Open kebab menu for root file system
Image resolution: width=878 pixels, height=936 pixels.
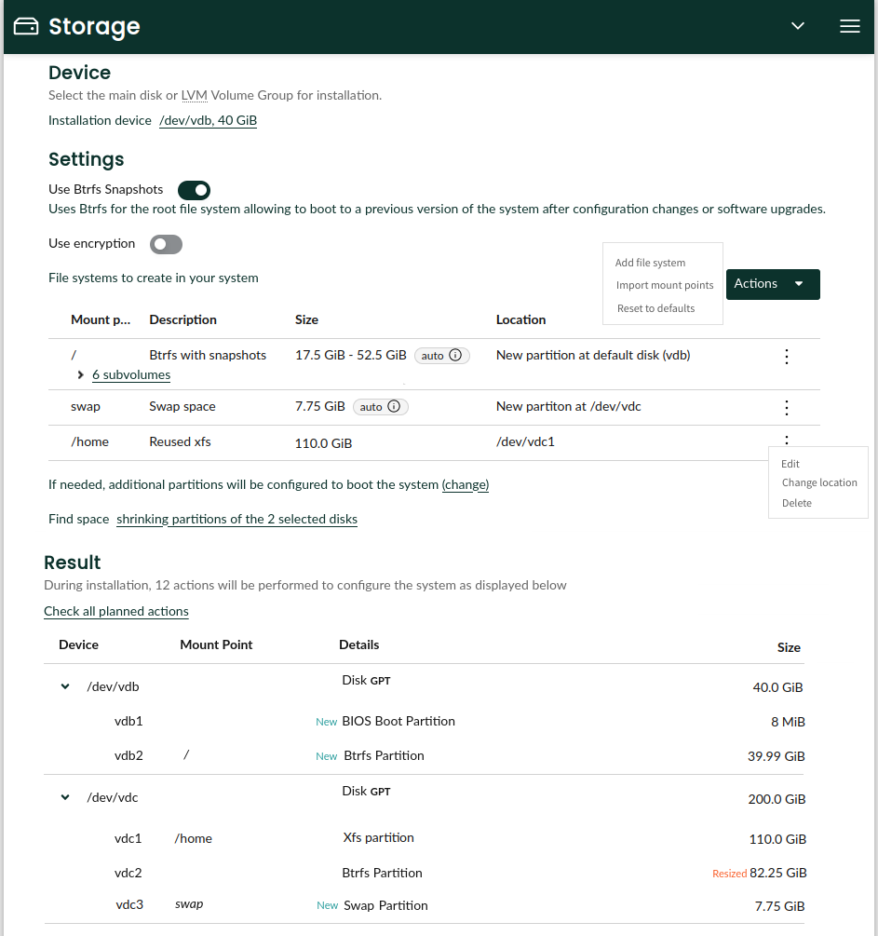[787, 357]
